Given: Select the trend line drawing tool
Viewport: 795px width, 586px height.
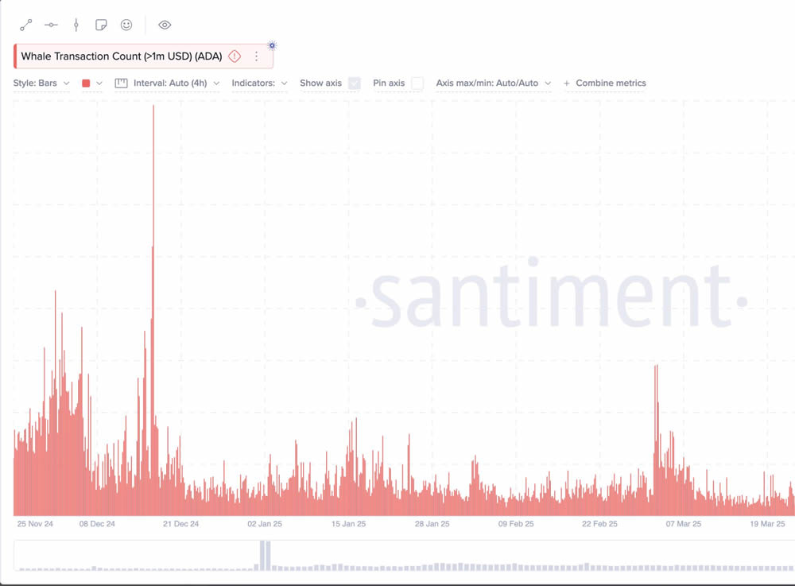Looking at the screenshot, I should (x=26, y=25).
